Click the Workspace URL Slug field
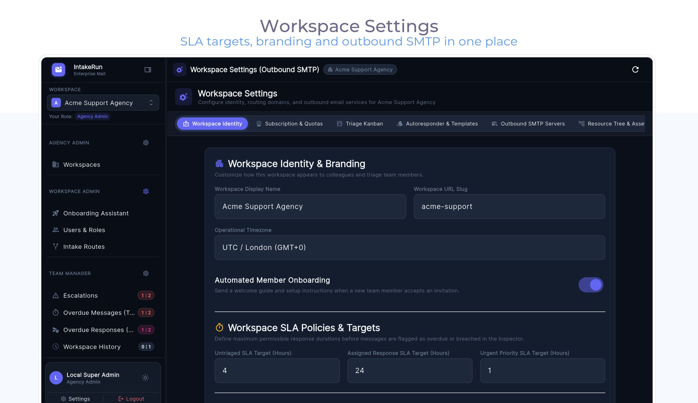 pos(509,207)
